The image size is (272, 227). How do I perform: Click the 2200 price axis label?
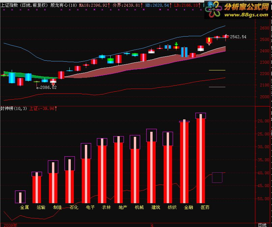coord(265,73)
